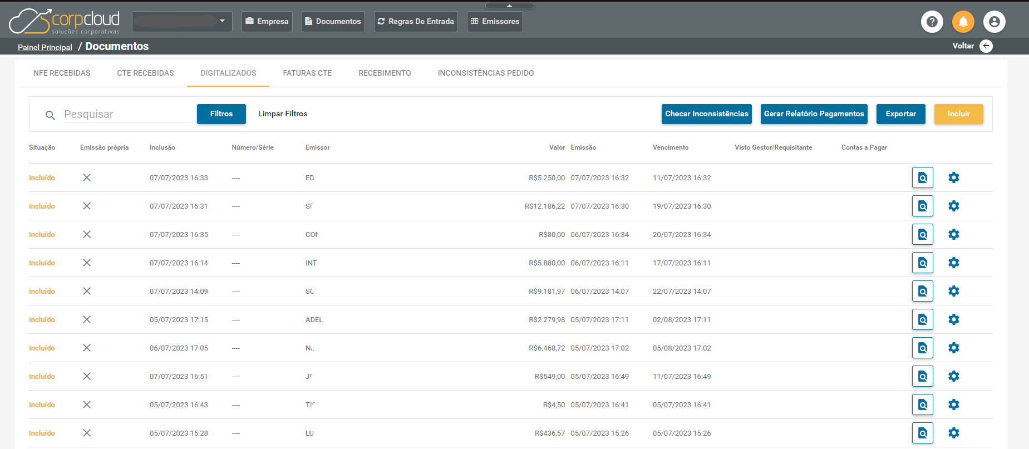
Task: Open the help question mark icon
Action: point(932,22)
